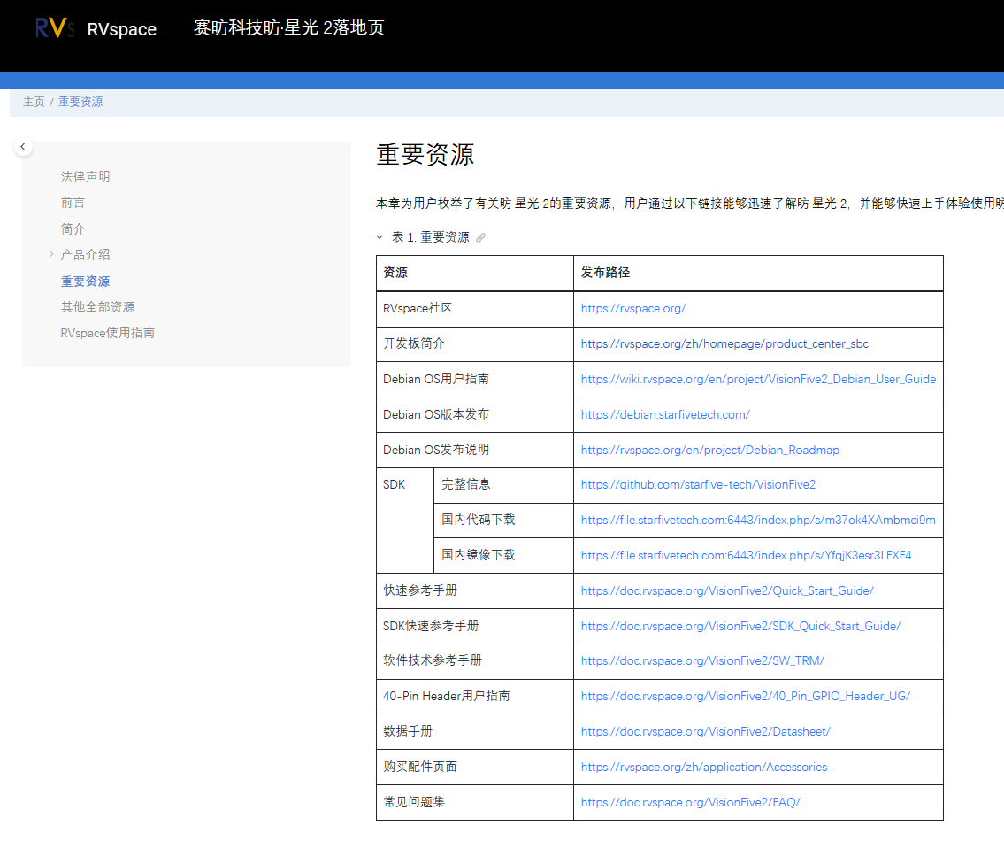The height and width of the screenshot is (841, 1004).
Task: Select the 完整信息 table cell
Action: click(x=504, y=485)
